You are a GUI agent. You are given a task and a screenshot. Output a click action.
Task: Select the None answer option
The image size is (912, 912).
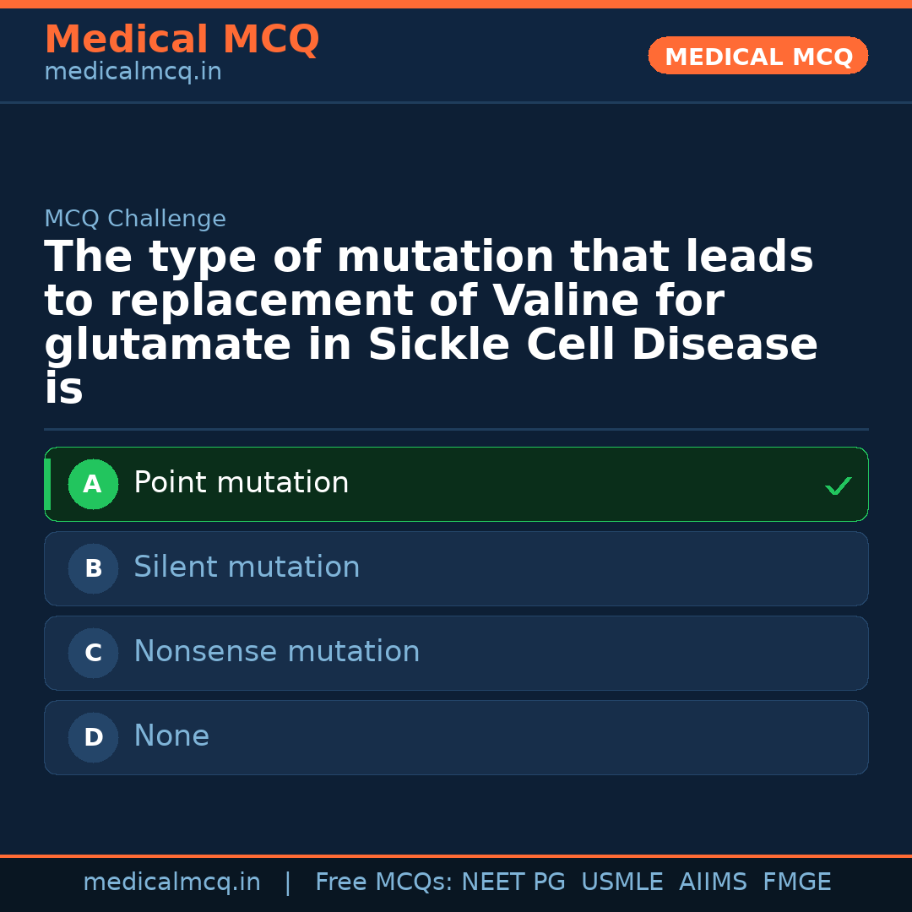click(171, 736)
